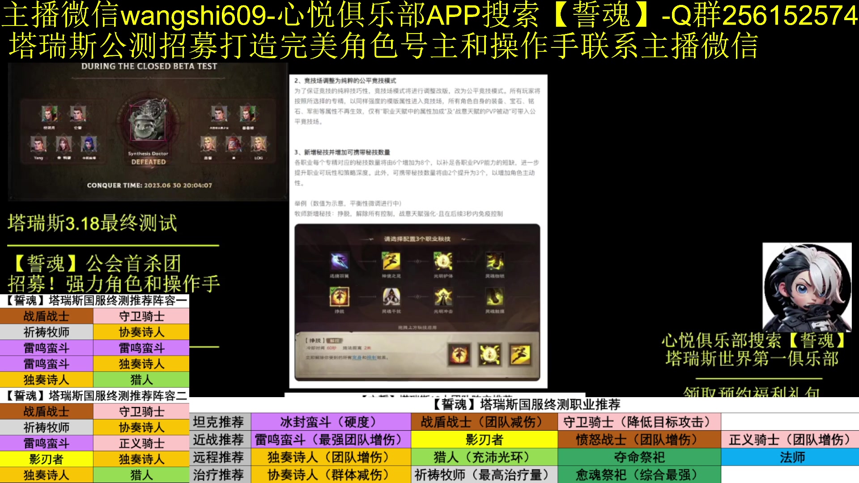Select the 光明护体 glowing shield skill icon
The width and height of the screenshot is (859, 483).
[443, 261]
